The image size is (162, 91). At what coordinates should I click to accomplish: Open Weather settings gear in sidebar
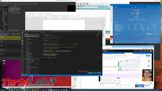click(111, 42)
